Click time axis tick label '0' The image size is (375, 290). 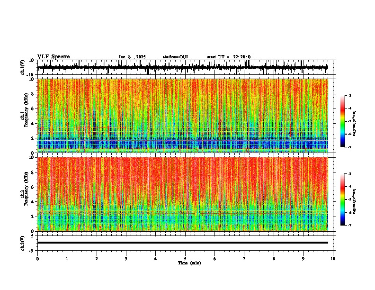point(37,259)
